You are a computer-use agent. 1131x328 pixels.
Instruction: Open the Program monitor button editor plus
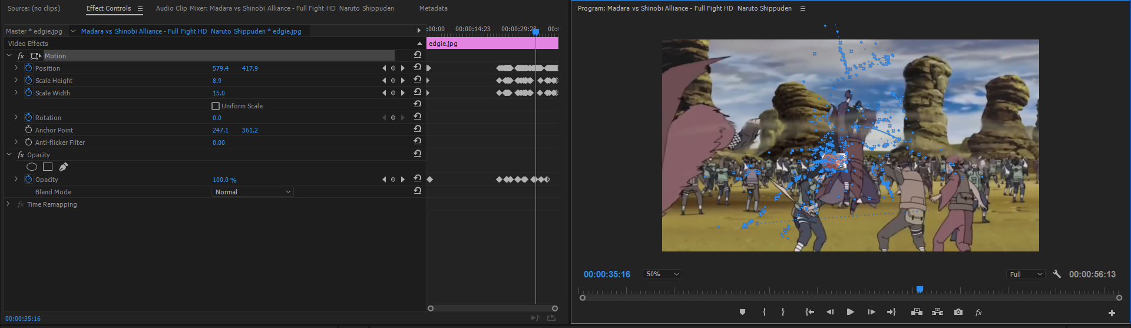(1112, 313)
